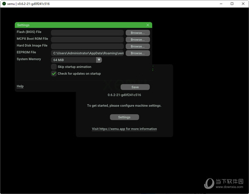Close the xemu window

point(243,4)
